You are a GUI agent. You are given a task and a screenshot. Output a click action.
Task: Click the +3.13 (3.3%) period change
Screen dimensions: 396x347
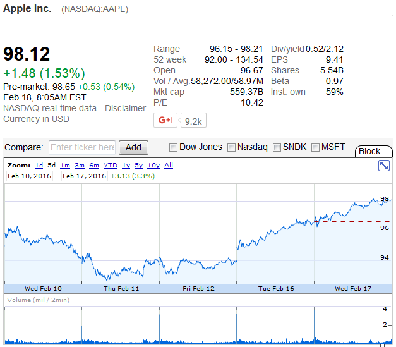tap(133, 176)
